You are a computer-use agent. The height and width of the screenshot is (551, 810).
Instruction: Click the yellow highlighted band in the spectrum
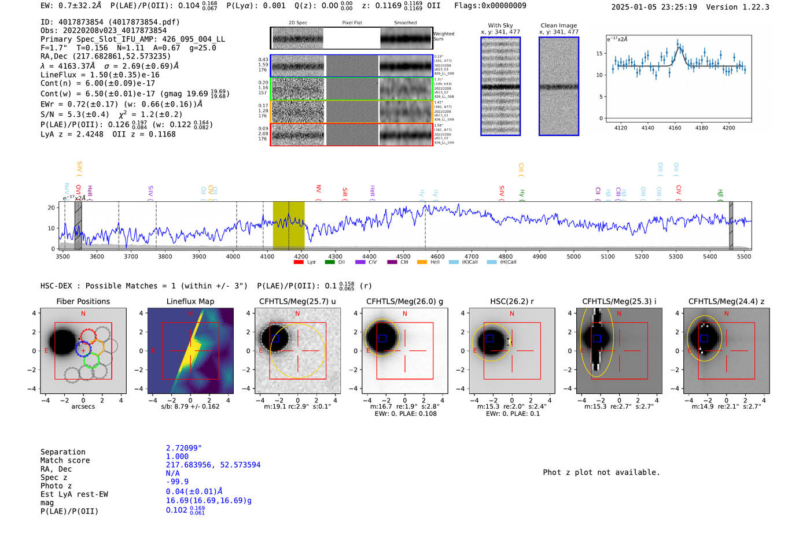tap(289, 225)
